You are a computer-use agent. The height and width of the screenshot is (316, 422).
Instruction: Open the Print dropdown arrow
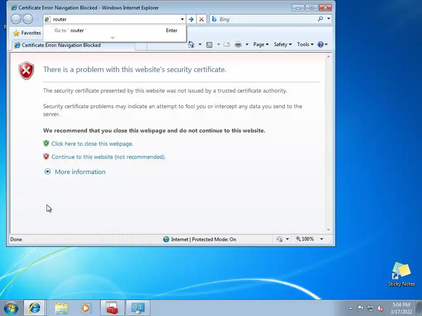click(x=247, y=44)
